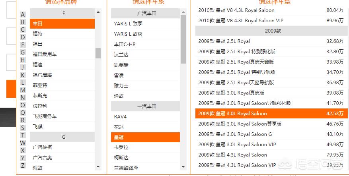Image resolution: width=349 pixels, height=176 pixels.
Task: Select the 福迪 brand
Action: point(62,65)
